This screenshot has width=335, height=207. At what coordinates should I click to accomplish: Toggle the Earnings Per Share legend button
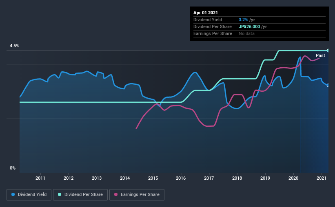[137, 195]
